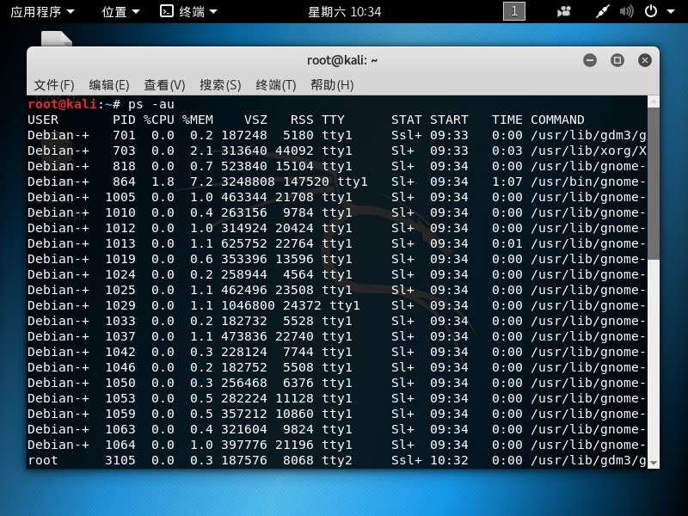Screen dimensions: 688x516
Task: Click the TTY column header
Action: 333,120
